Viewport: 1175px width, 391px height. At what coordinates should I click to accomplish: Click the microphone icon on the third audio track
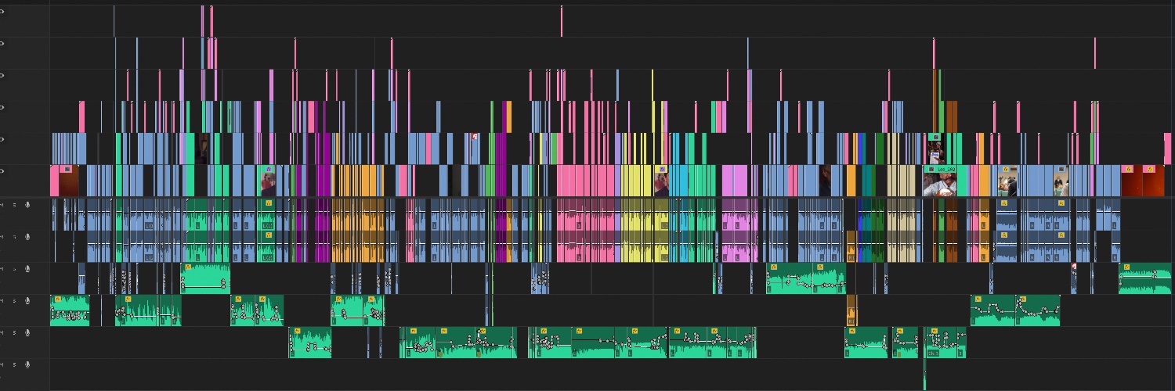(27, 269)
